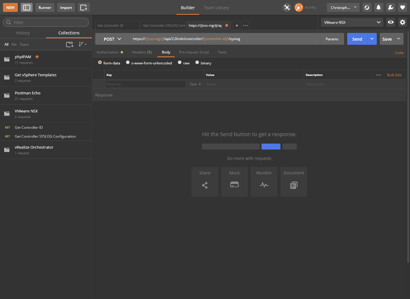Switch to the History tab
This screenshot has width=410, height=299.
tap(23, 33)
